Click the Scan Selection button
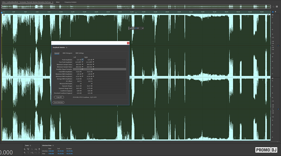The width and height of the screenshot is (281, 156). [x=58, y=102]
